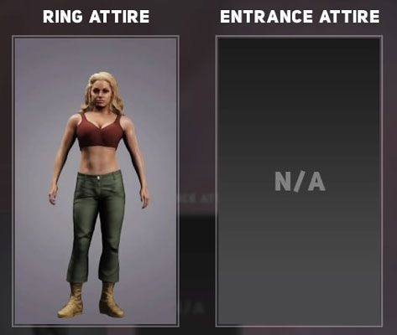Screen dimensions: 397x335
Task: Click the tan boot on the right
Action: pos(111,300)
